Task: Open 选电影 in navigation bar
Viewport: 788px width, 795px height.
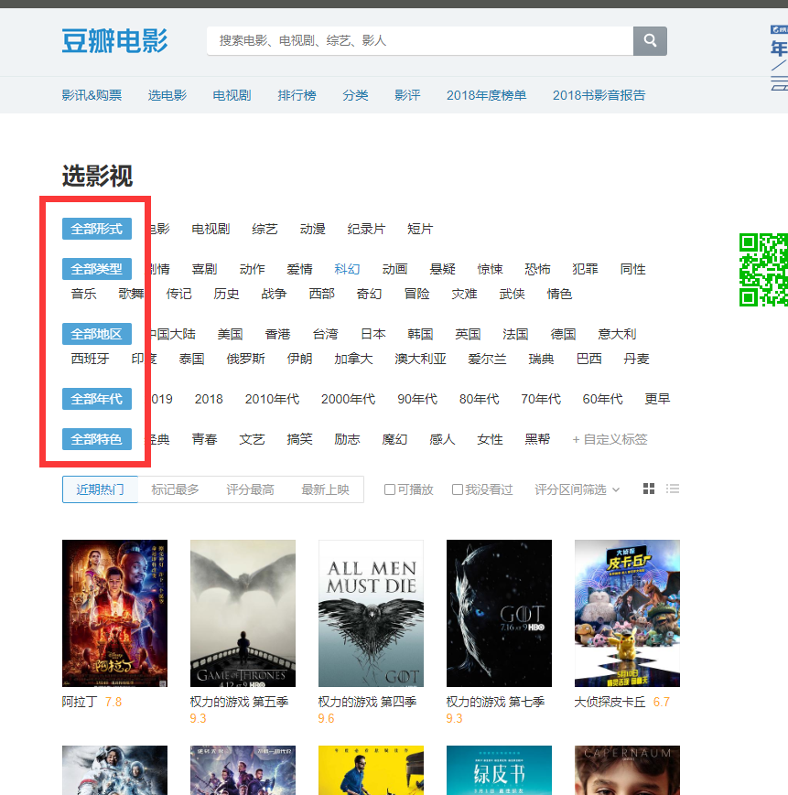Action: click(x=167, y=95)
